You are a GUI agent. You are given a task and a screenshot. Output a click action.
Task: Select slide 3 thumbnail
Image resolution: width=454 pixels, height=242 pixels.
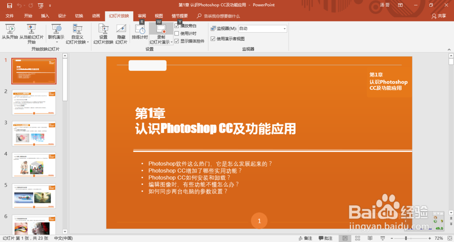tap(34, 134)
